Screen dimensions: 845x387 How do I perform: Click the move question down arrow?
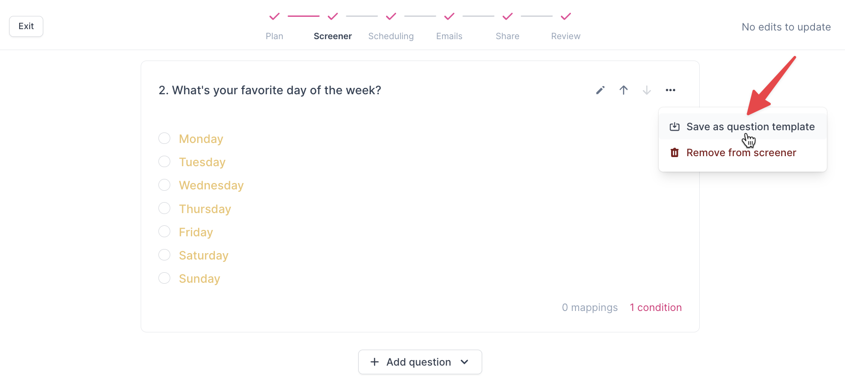point(646,90)
